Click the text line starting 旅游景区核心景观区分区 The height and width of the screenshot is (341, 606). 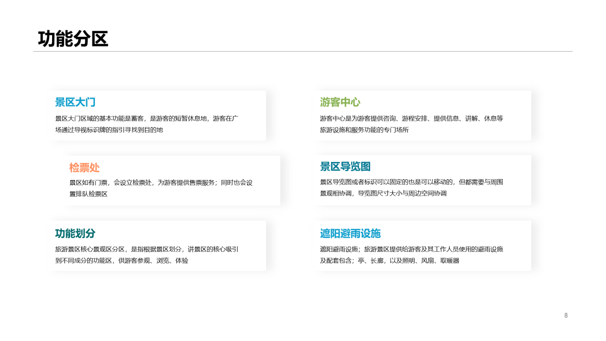(147, 249)
